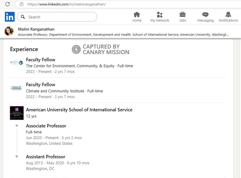Click the Associate Professor headline text
The image size is (241, 178).
tap(123, 35)
